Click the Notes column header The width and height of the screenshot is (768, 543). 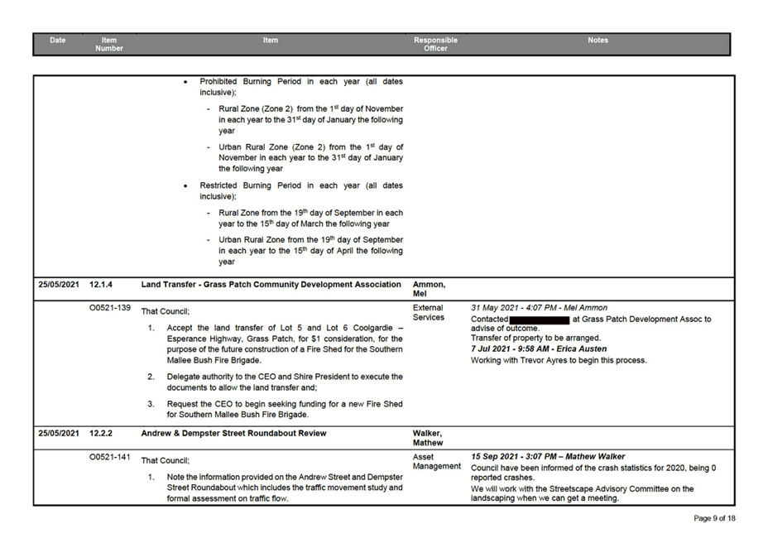coord(598,41)
